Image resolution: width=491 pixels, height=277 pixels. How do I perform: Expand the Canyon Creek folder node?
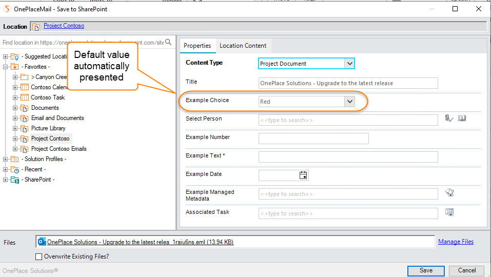coord(15,77)
